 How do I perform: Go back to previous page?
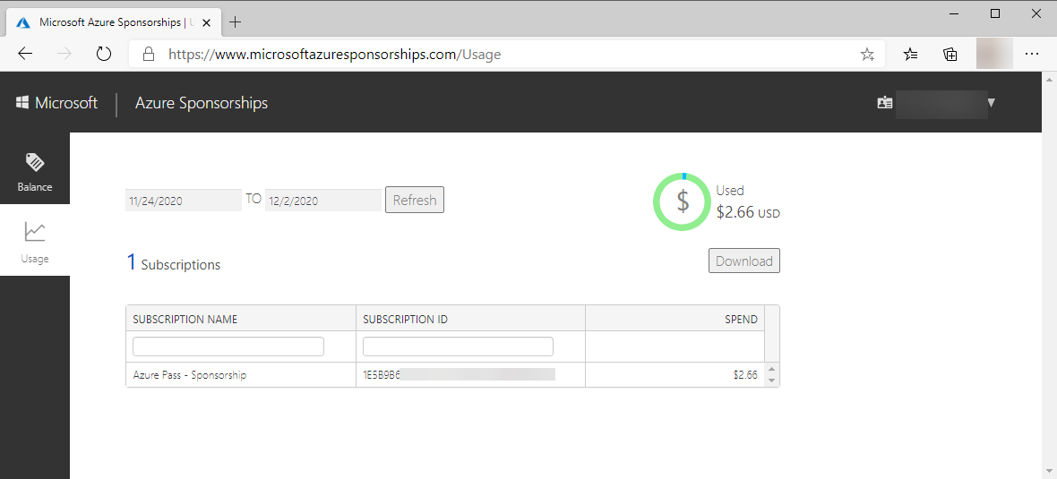(25, 54)
